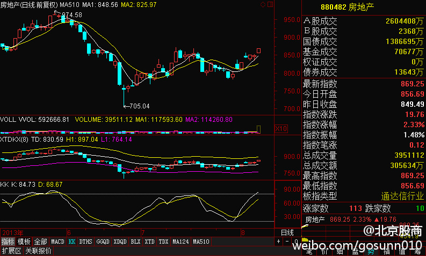
Task: Select the 势 tab in the bottom right
Action: point(370,250)
